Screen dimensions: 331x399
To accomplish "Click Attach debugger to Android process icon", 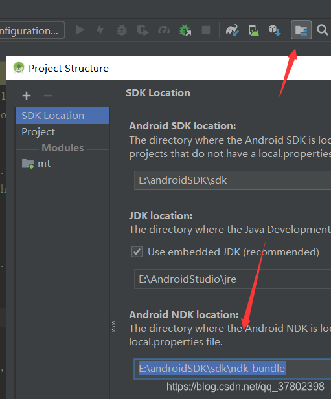I will [x=185, y=30].
